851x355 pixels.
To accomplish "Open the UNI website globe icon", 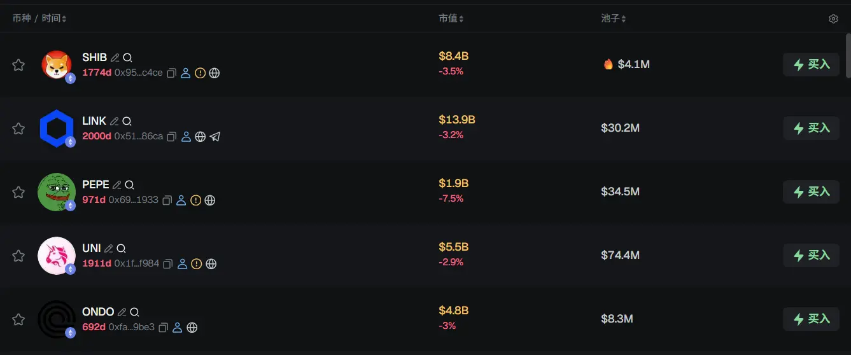I will (211, 264).
